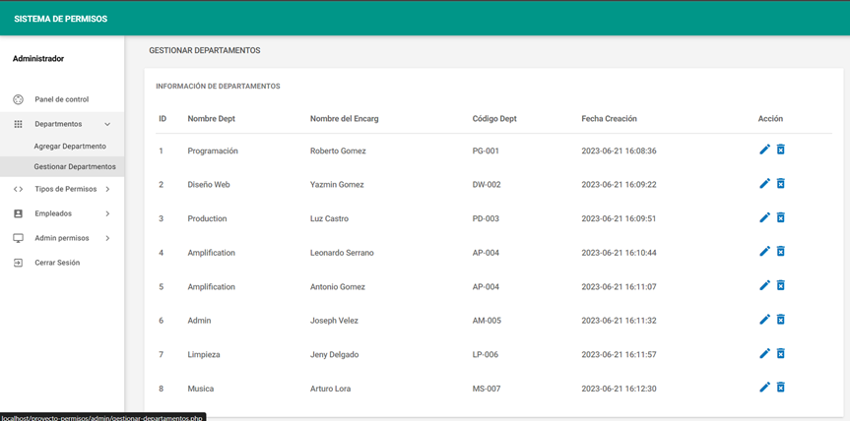Delete the Production department entry
The image size is (850, 421).
[x=781, y=217]
